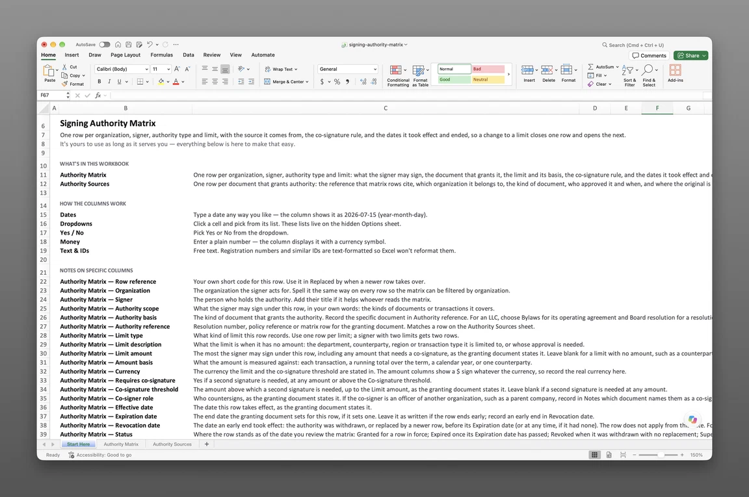Toggle top vertical alignment
This screenshot has width=749, height=497.
coord(204,69)
